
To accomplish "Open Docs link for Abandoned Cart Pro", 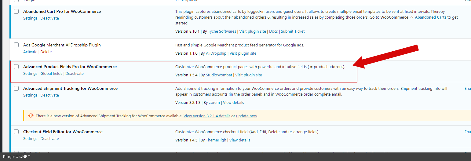I will point(273,31).
